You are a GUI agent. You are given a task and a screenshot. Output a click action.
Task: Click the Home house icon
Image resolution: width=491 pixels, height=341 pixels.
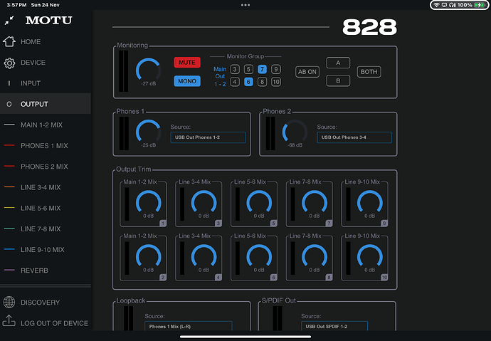point(9,41)
